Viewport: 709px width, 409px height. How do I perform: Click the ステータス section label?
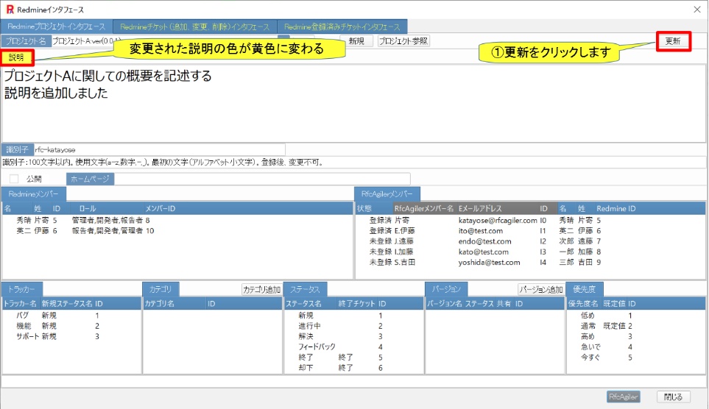(306, 289)
